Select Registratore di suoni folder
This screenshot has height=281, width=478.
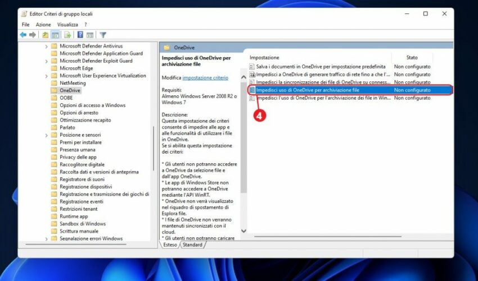pos(82,179)
